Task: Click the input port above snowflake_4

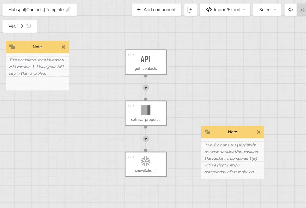Action: (146, 151)
